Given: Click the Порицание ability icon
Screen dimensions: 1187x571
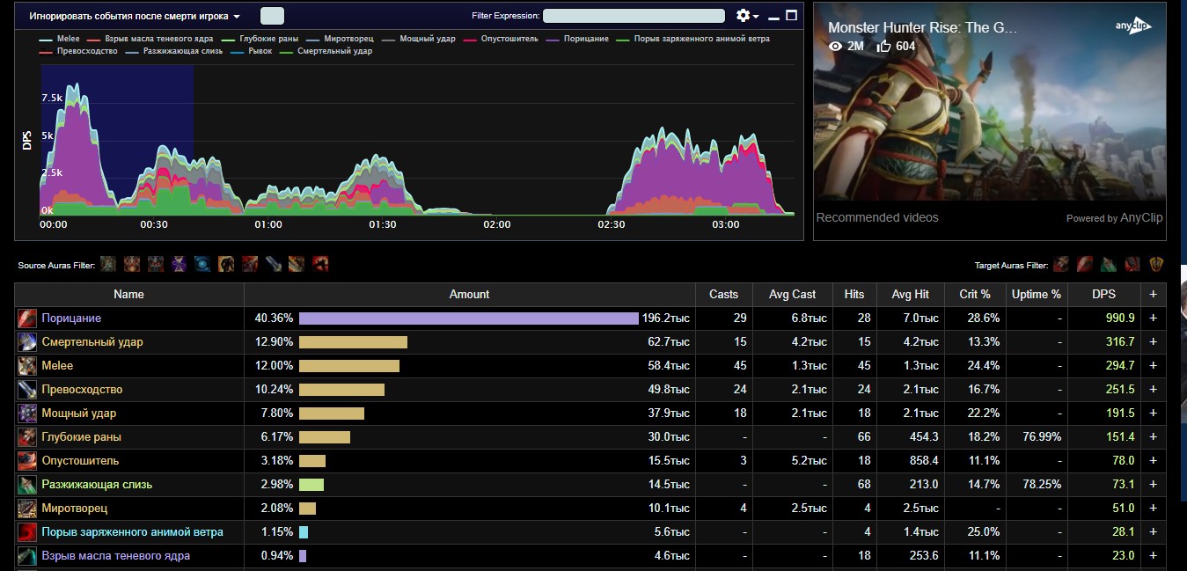Looking at the screenshot, I should click(x=27, y=318).
